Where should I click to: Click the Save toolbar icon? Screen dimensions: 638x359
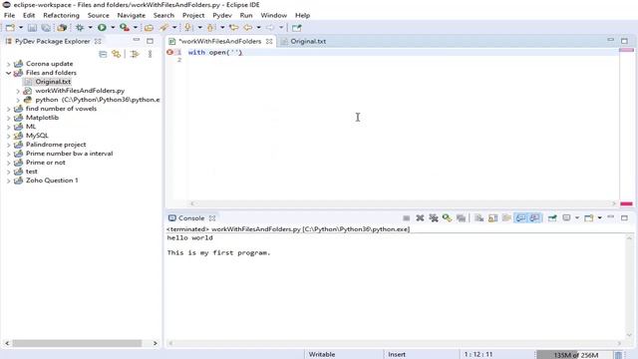[32, 28]
